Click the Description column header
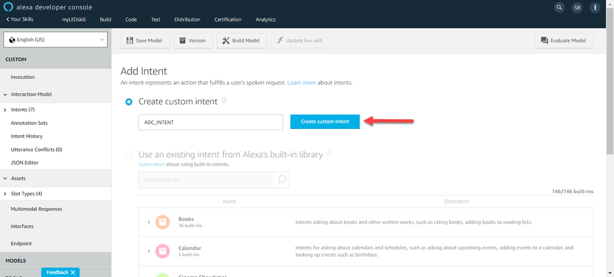The height and width of the screenshot is (277, 614). pyautogui.click(x=457, y=201)
